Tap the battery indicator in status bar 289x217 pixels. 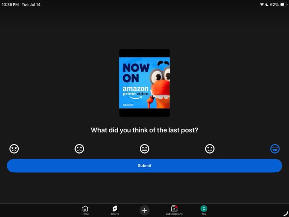pyautogui.click(x=283, y=5)
